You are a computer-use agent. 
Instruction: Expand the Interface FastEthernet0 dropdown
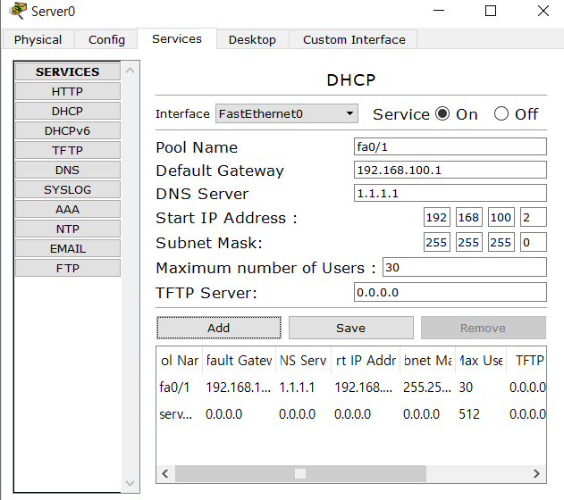point(287,114)
